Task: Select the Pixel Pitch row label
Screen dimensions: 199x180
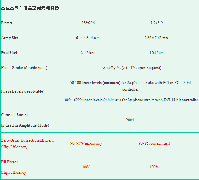Action: coord(10,53)
